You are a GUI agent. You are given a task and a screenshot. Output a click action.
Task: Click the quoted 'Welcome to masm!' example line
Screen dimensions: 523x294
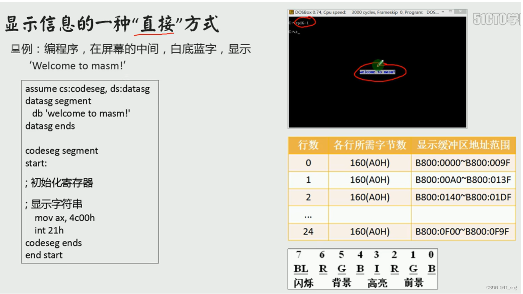78,66
